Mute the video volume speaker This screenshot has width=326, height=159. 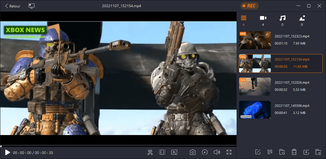[217, 152]
